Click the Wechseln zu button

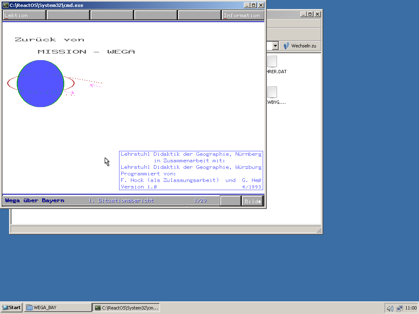(300, 46)
